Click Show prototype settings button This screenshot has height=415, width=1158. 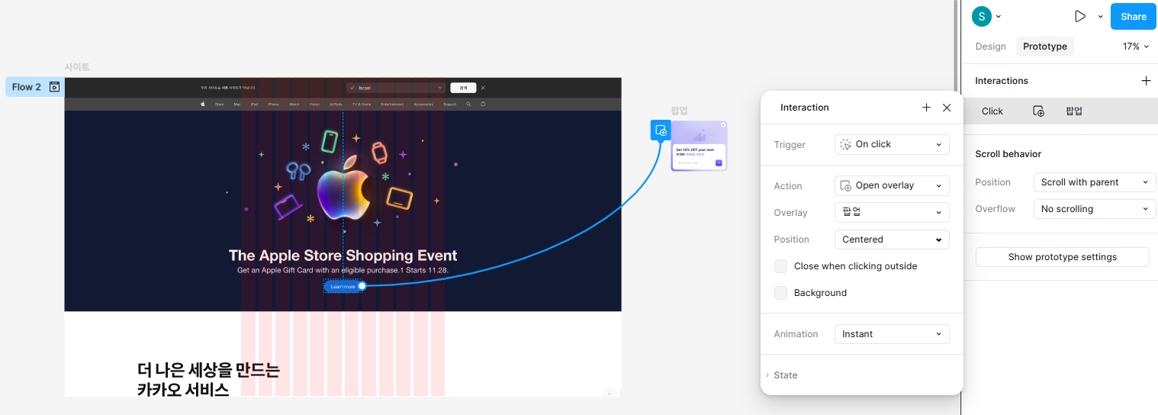[x=1062, y=257]
